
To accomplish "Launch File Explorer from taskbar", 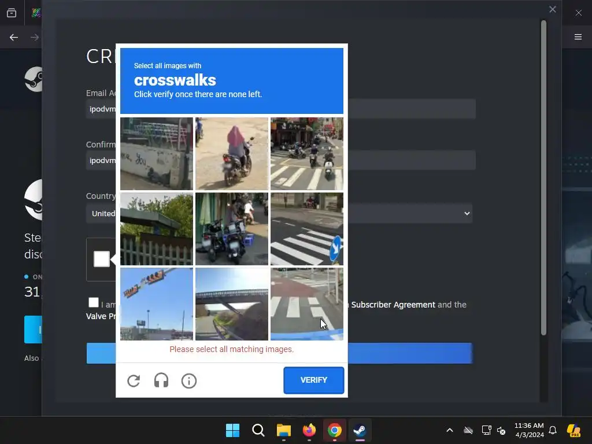I will 283,430.
